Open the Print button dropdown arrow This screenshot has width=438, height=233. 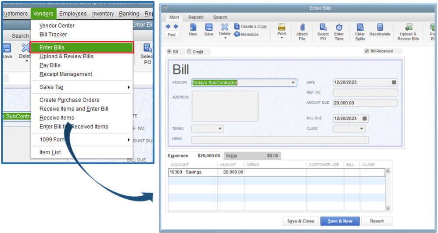(282, 38)
